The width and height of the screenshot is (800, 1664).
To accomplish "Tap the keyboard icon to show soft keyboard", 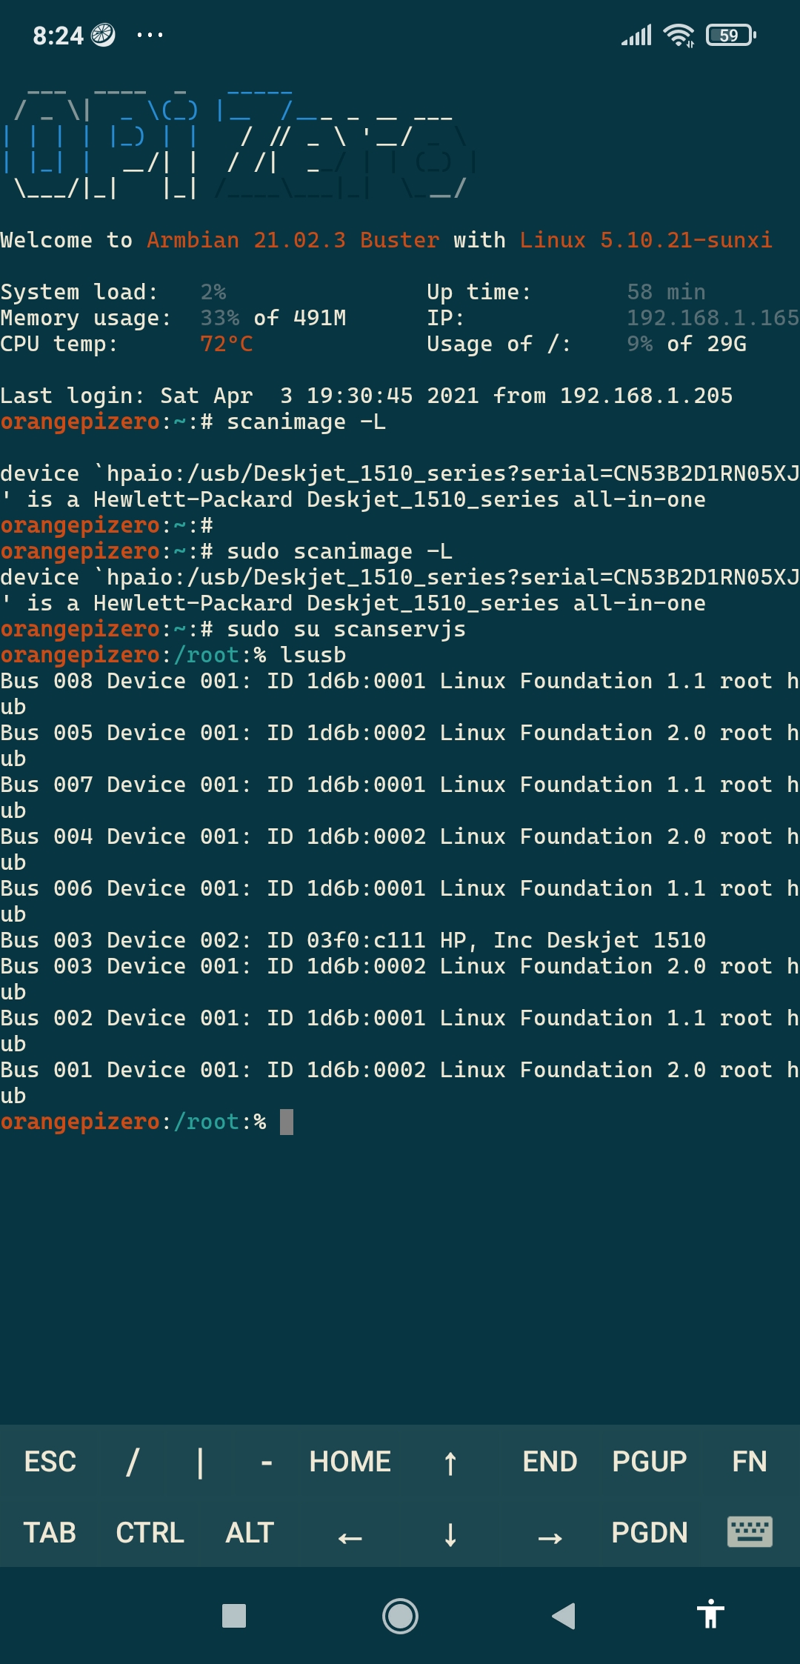I will coord(751,1532).
